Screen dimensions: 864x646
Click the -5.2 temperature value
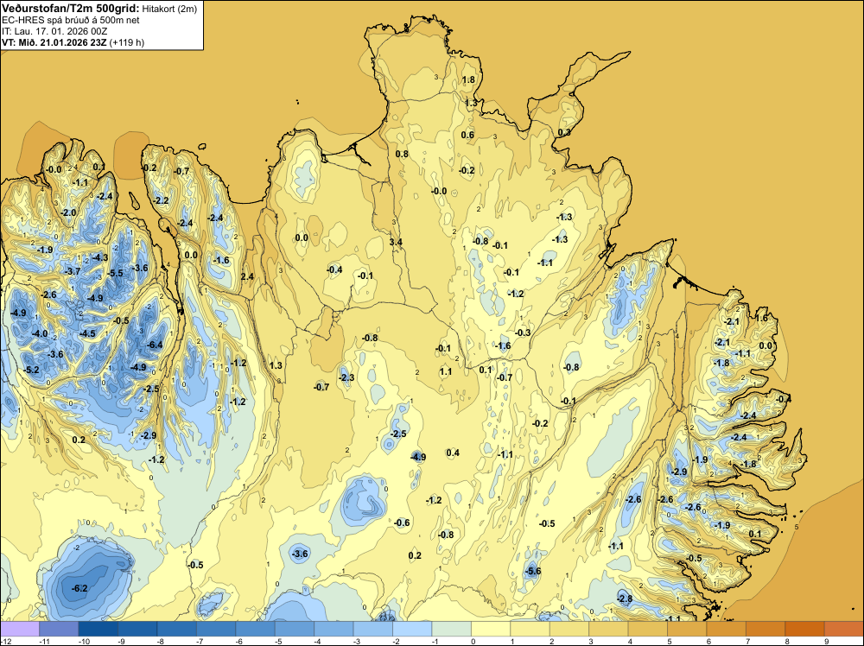tap(31, 370)
